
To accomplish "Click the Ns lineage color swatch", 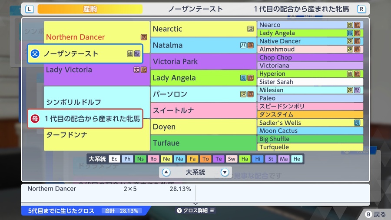I will (140, 159).
